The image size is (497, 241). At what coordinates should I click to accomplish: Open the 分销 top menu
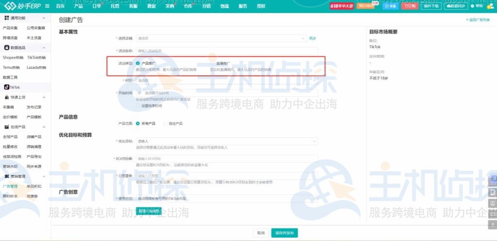[x=206, y=6]
